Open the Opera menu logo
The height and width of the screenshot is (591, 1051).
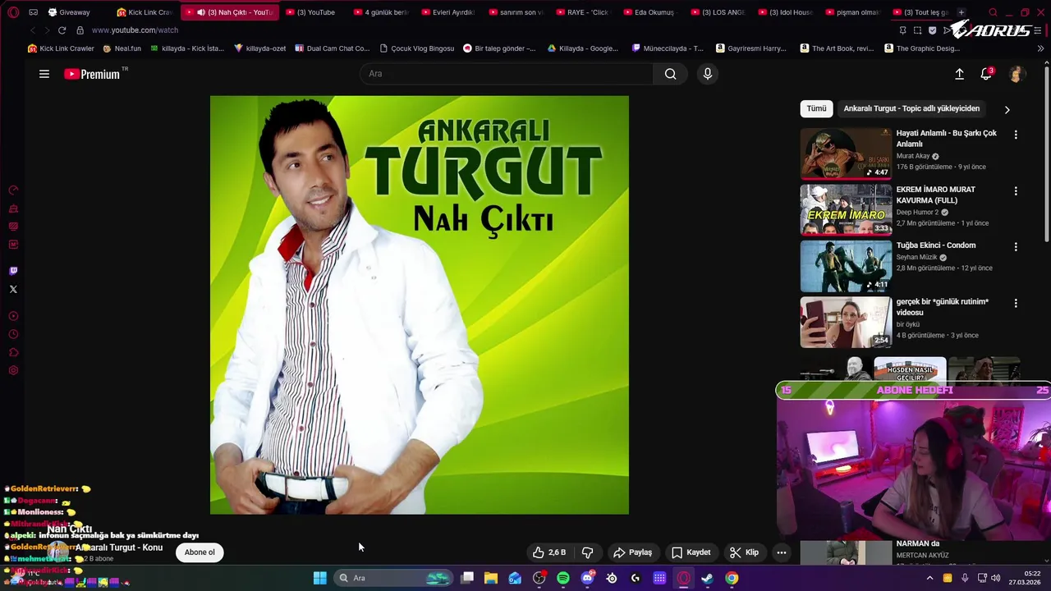[13, 12]
